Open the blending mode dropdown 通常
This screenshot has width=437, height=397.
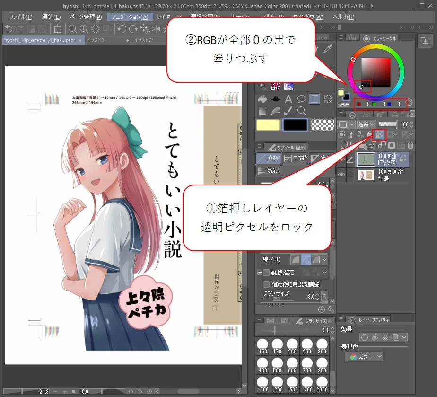(366, 124)
